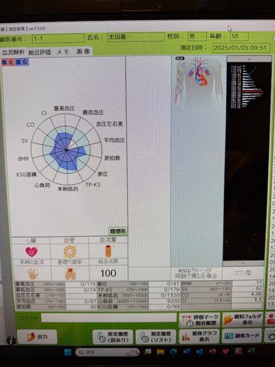Screen dimensions: 275x367
Task: Click the scroll-up arrow above the black panel
Action: coord(249,59)
